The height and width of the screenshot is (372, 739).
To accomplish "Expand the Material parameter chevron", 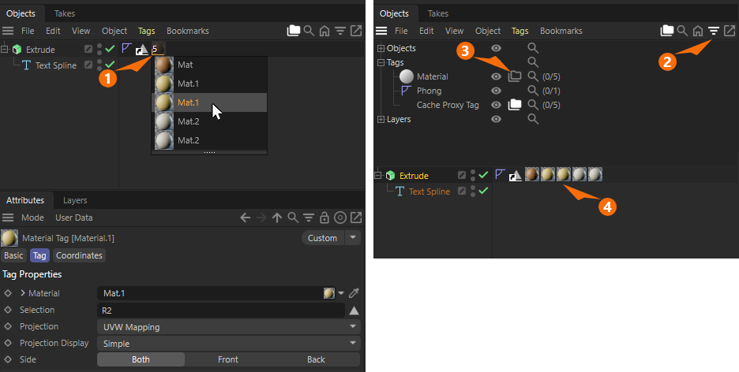I will point(23,293).
